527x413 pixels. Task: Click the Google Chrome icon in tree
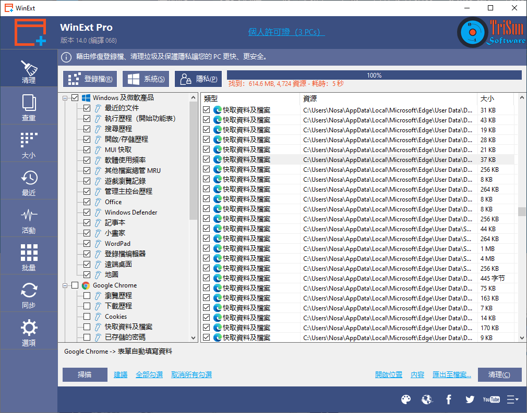point(86,285)
